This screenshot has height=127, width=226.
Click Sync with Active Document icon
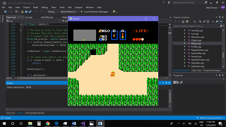tap(200, 22)
